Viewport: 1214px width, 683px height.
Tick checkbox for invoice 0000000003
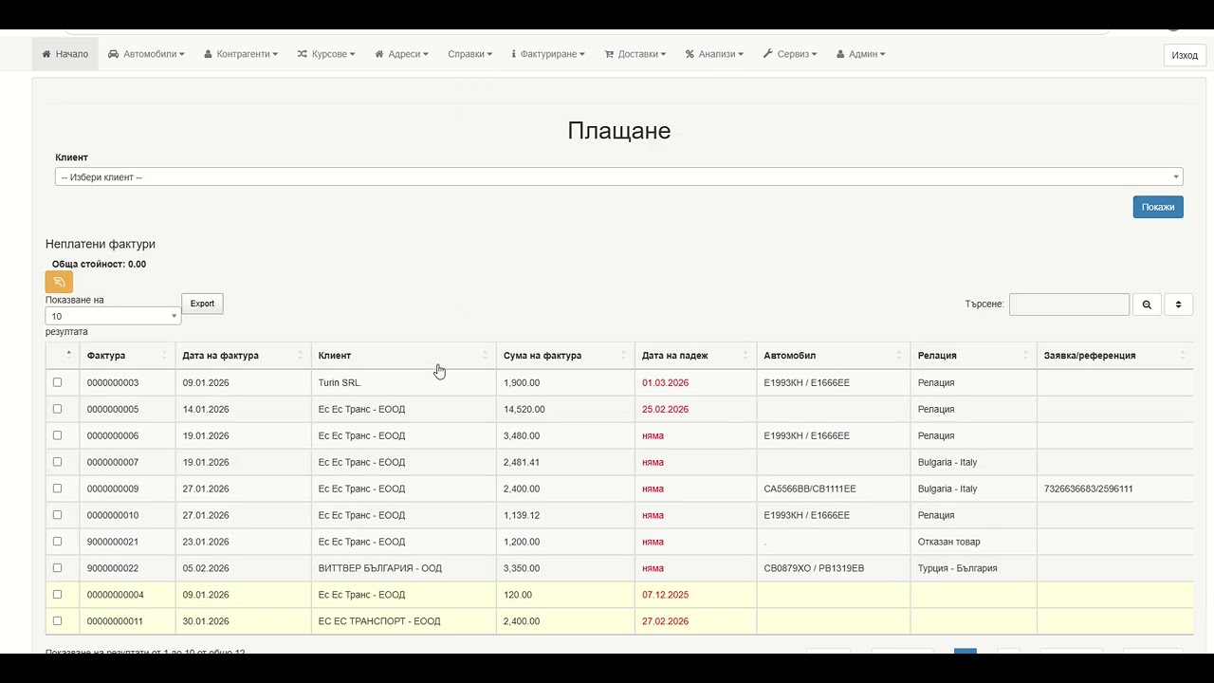click(57, 382)
